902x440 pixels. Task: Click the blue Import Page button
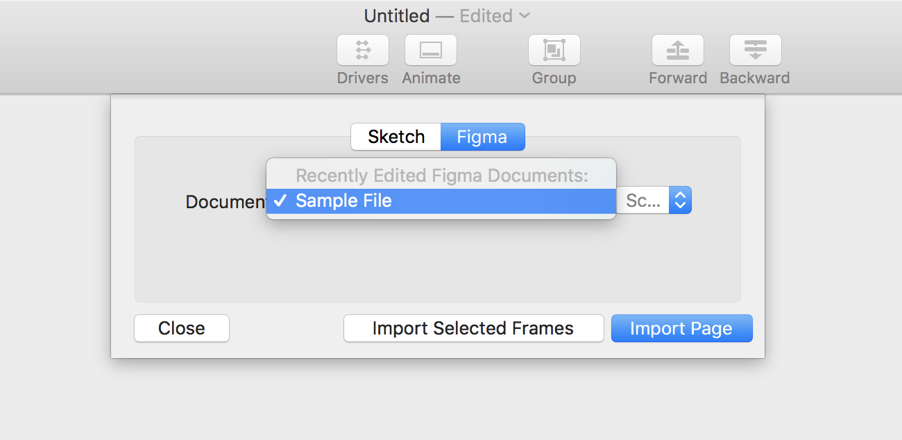point(681,328)
